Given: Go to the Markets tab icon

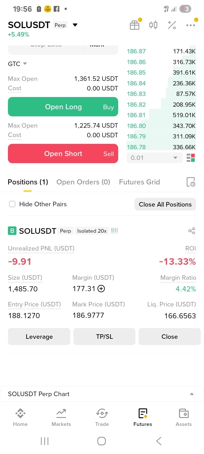Looking at the screenshot, I should pyautogui.click(x=61, y=413).
